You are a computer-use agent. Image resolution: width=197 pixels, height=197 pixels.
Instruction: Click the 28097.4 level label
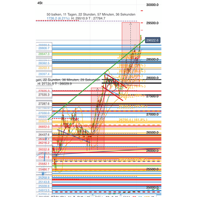pyautogui.click(x=44, y=74)
